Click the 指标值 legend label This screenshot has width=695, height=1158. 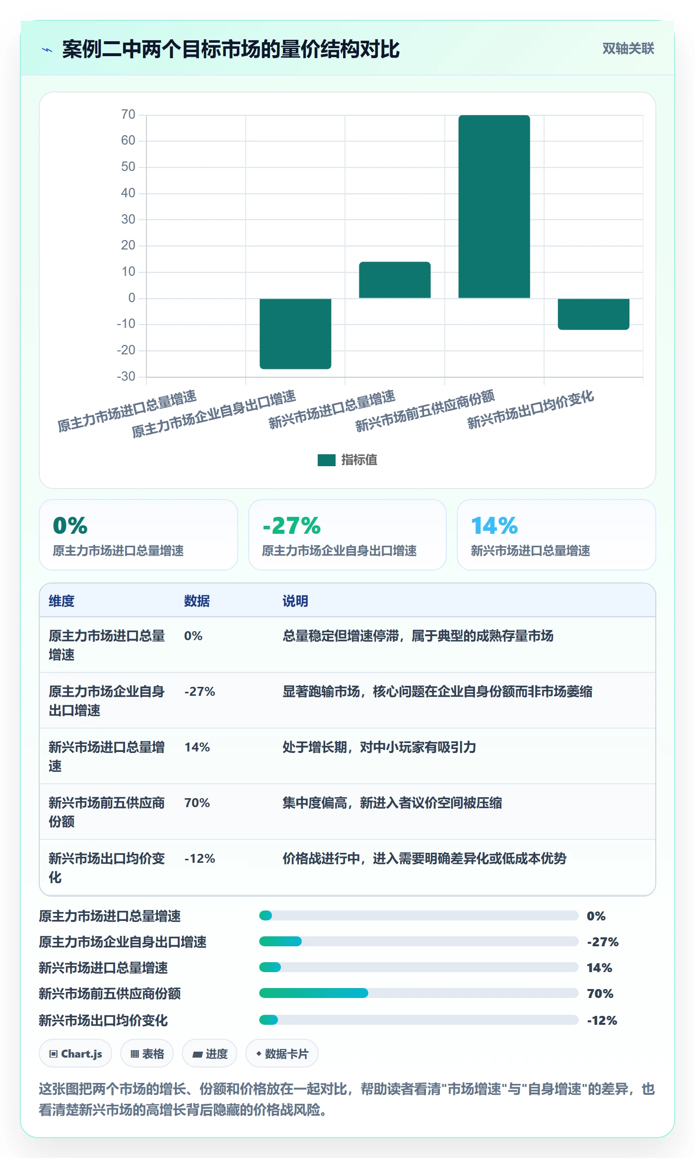pos(359,460)
